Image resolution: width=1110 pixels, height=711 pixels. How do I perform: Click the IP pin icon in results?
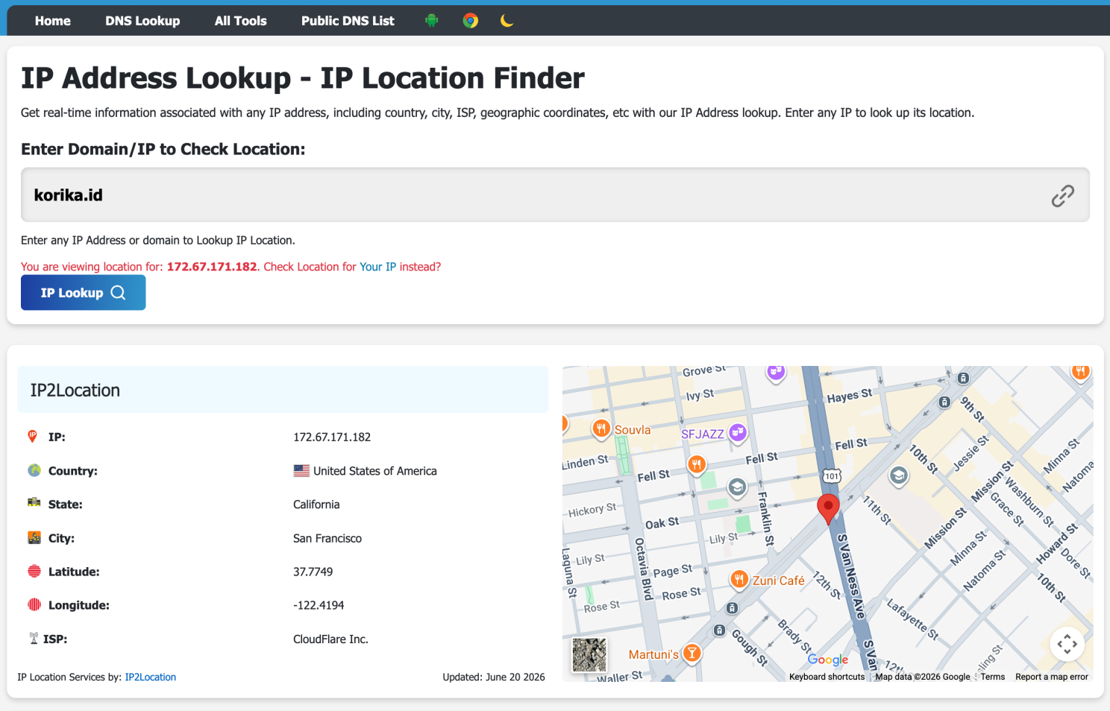point(32,436)
